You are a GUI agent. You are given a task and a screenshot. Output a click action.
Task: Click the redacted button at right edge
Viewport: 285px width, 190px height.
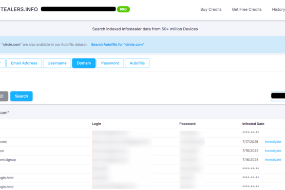coord(278,96)
